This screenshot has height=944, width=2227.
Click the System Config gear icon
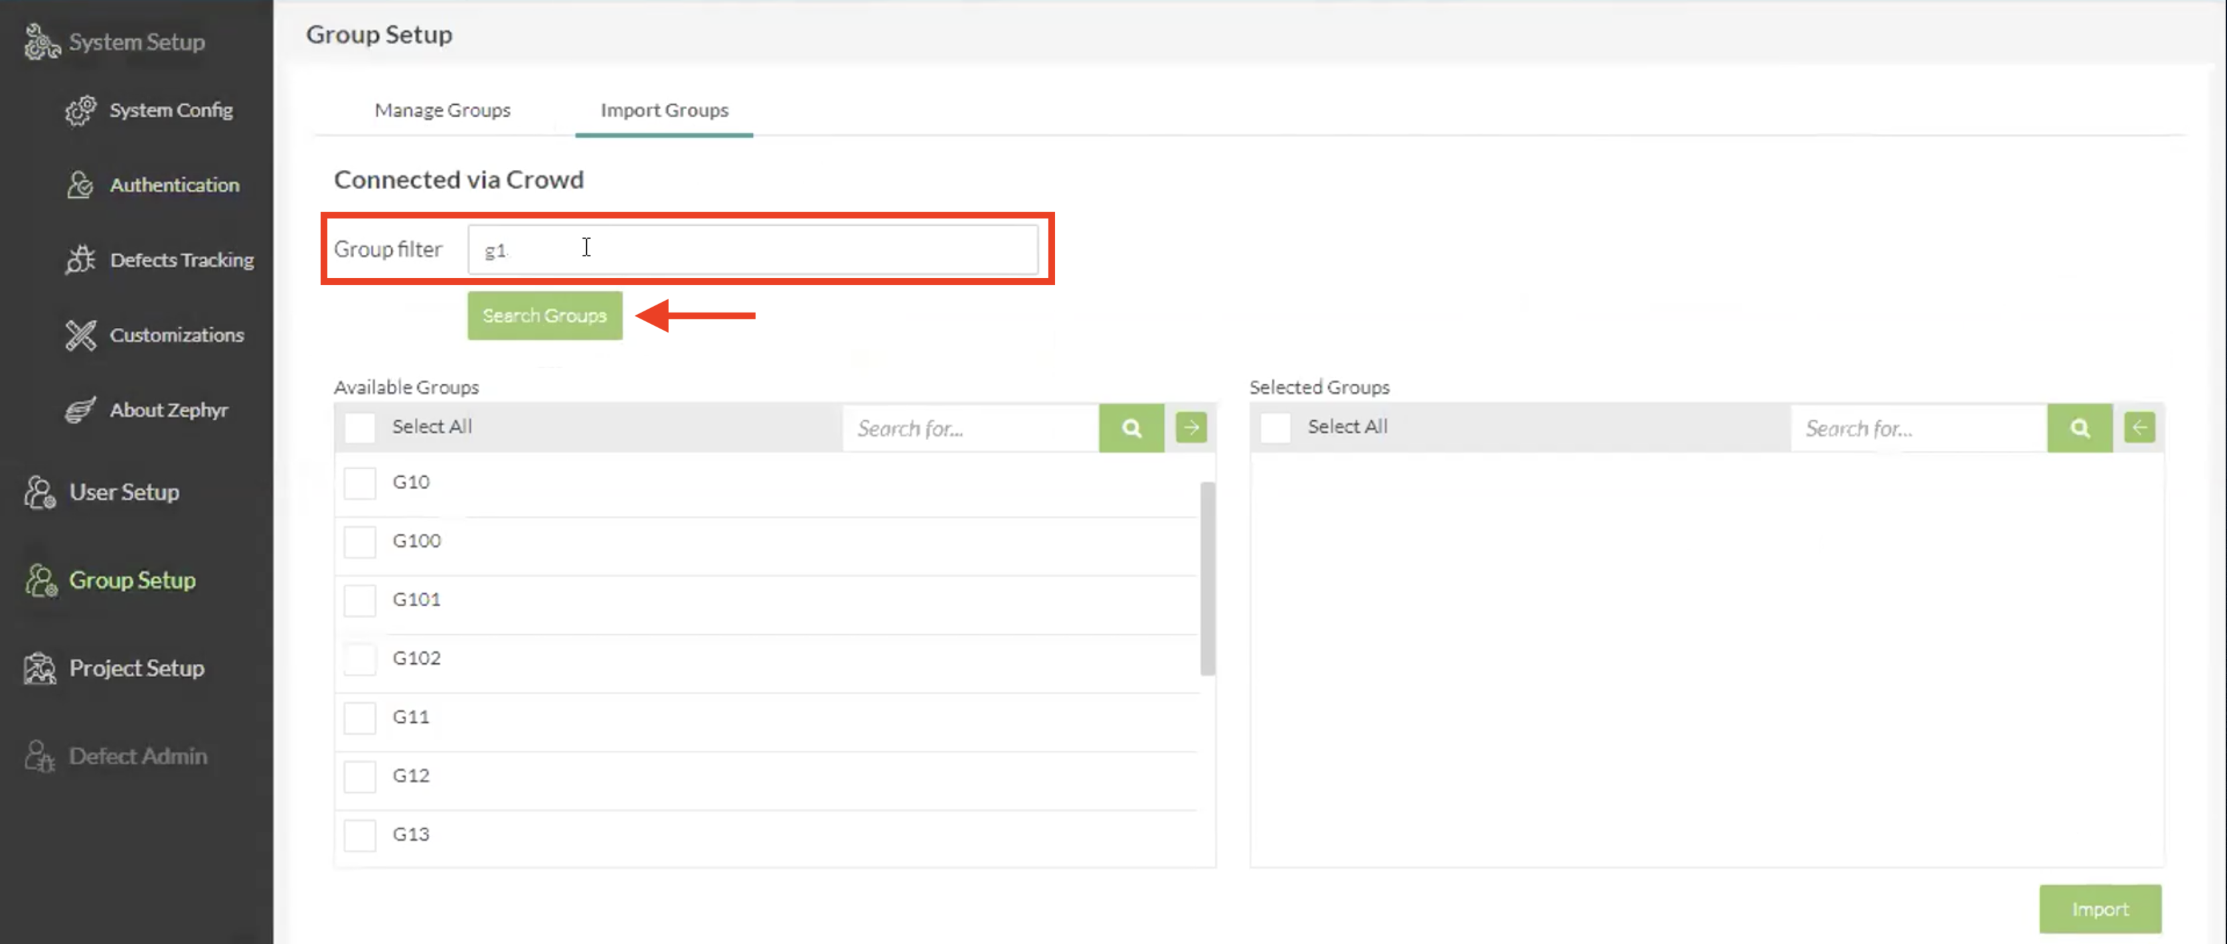[80, 111]
